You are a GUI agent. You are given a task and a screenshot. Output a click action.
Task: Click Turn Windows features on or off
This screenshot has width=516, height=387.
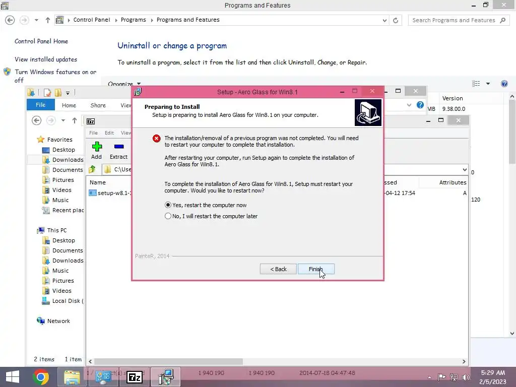click(55, 76)
